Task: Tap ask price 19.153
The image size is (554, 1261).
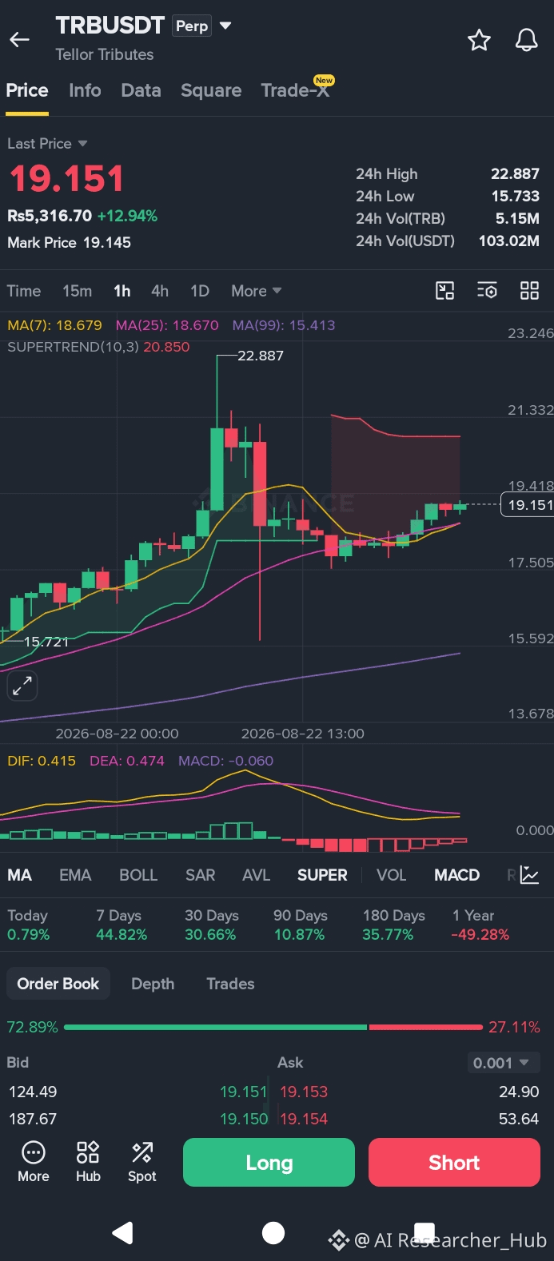Action: 304,1092
